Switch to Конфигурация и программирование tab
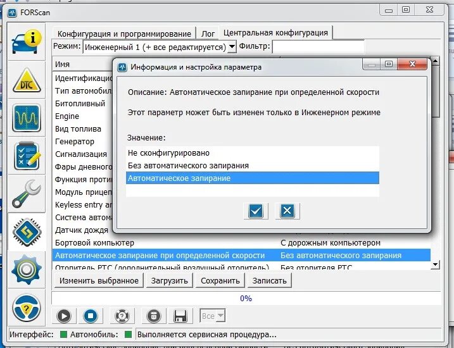Screen dimensions: 454x348 pyautogui.click(x=124, y=34)
